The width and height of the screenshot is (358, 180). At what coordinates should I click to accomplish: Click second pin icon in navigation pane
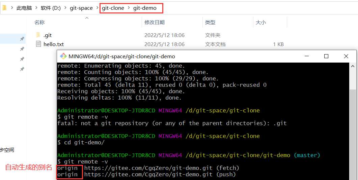click(x=22, y=49)
